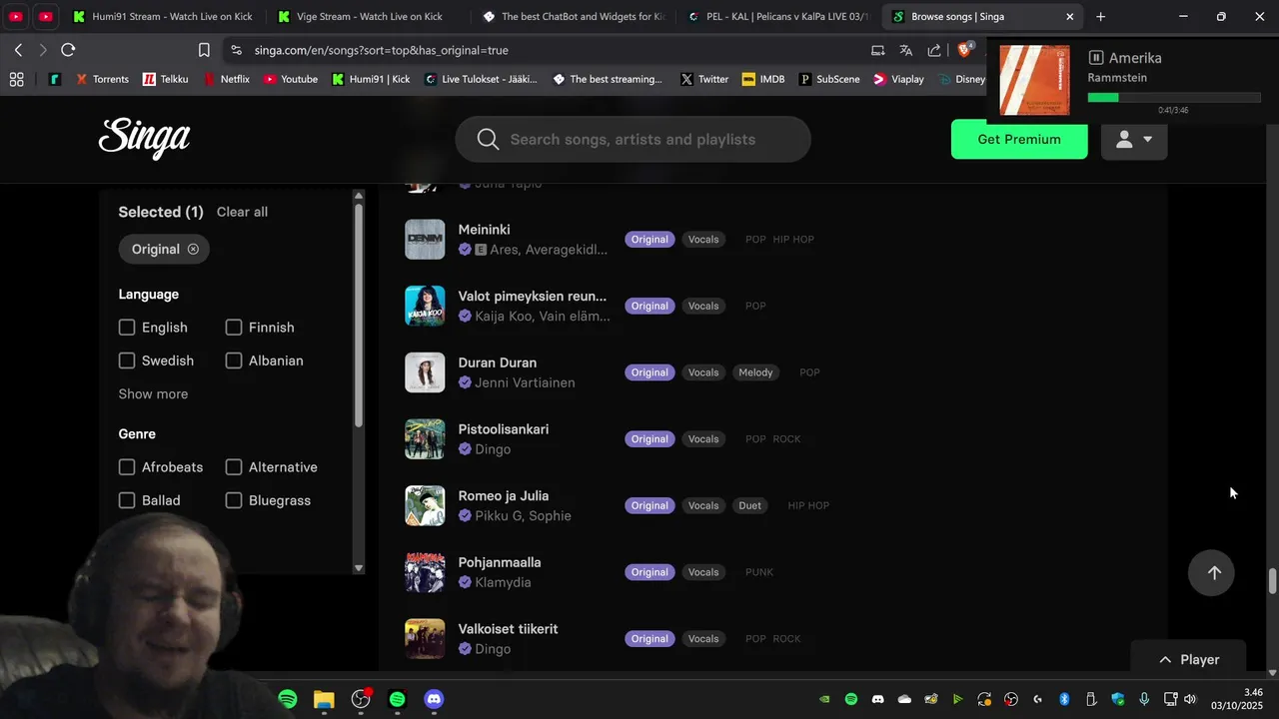This screenshot has width=1279, height=719.
Task: Click the Rammstein album cover
Action: pyautogui.click(x=1035, y=80)
